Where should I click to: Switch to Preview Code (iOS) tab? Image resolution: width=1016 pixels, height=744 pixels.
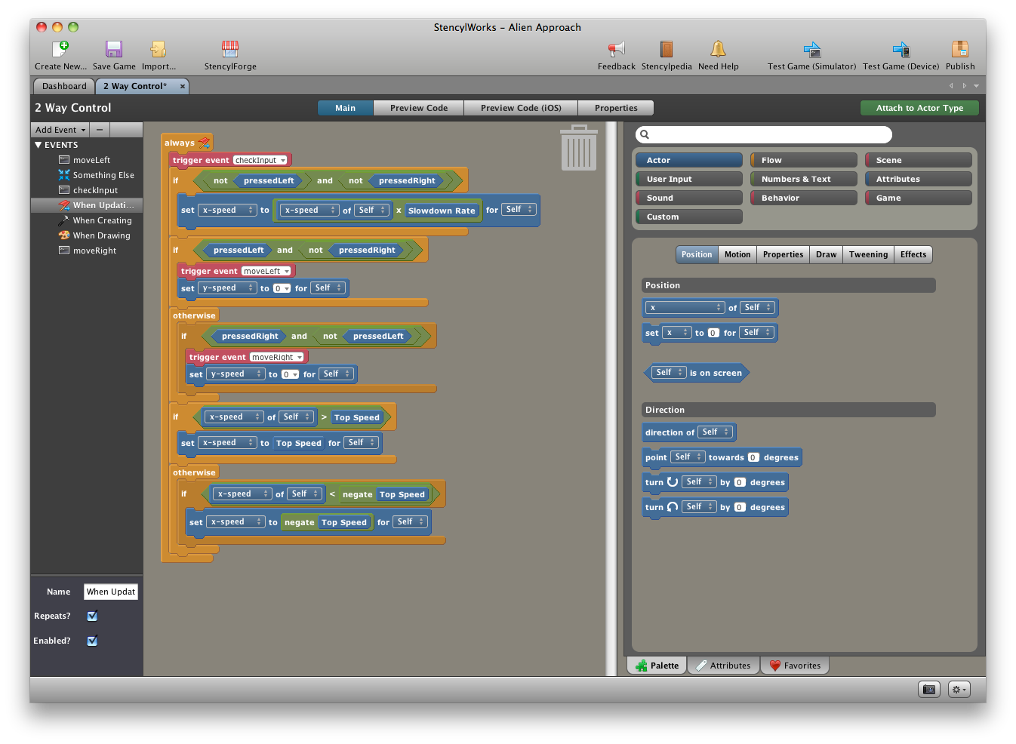coord(521,108)
